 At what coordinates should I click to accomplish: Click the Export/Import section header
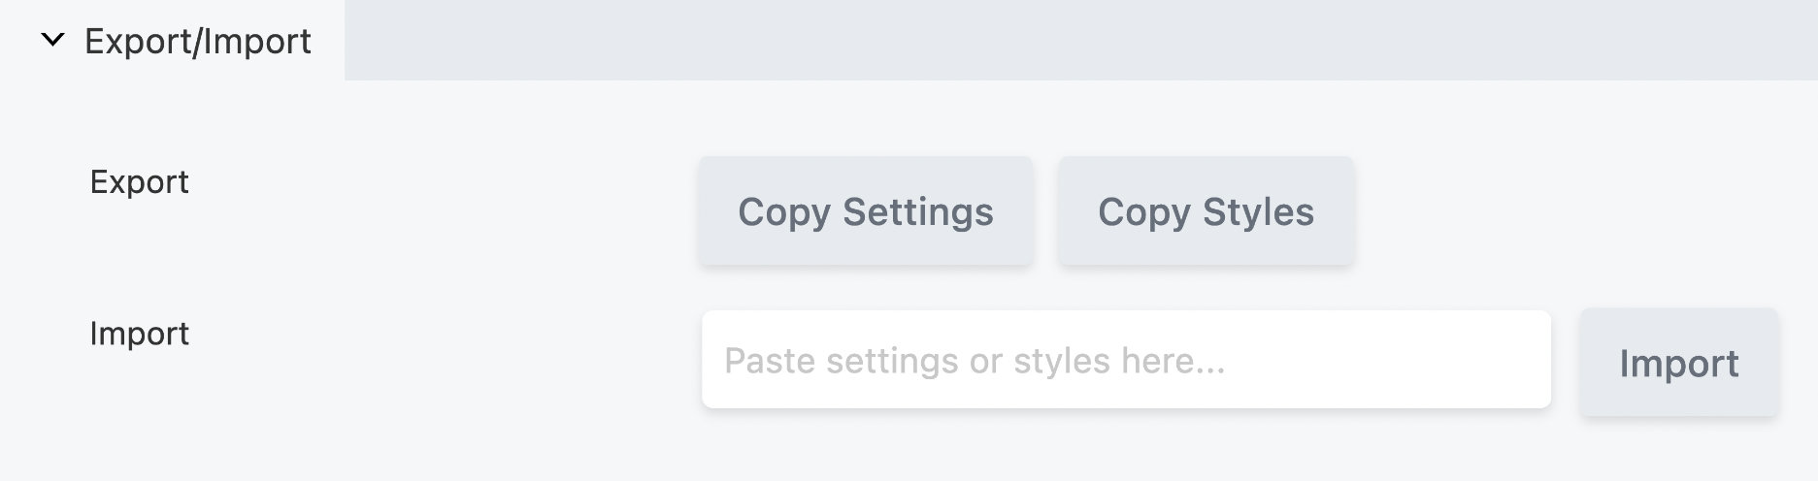point(197,41)
